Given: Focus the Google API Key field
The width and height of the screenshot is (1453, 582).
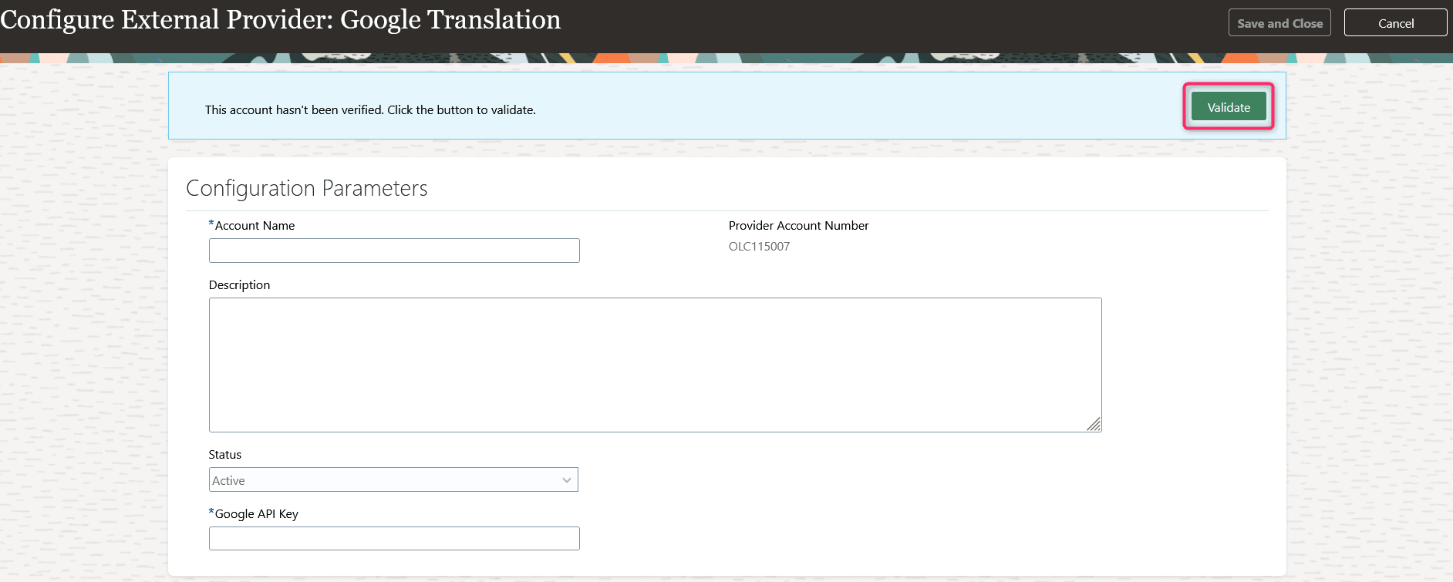Looking at the screenshot, I should (x=394, y=538).
